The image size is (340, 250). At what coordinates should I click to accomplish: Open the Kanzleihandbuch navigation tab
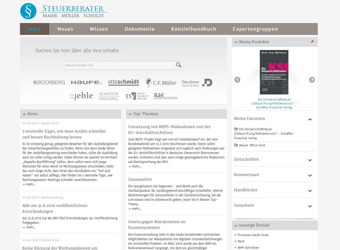click(194, 29)
